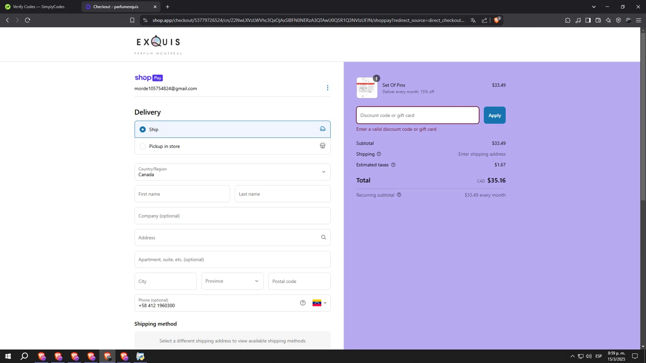Go back using the browser back arrow
Screen dimensions: 646x363
[x=7, y=20]
